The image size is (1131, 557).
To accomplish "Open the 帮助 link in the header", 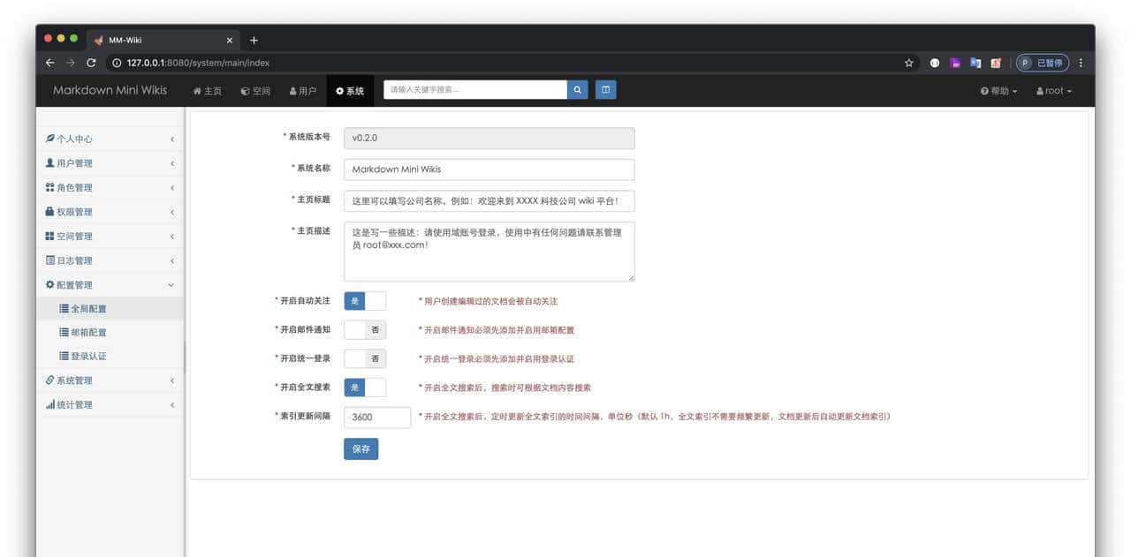I will [x=998, y=90].
